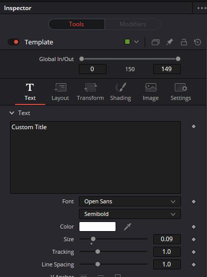Open the Text tab
Viewport: 207px width, 277px height.
pos(30,92)
